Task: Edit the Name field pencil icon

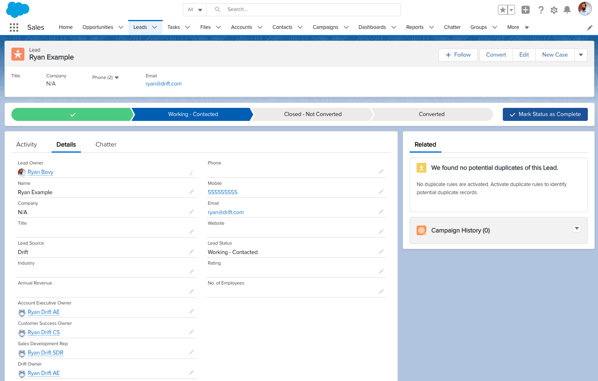Action: click(x=191, y=192)
